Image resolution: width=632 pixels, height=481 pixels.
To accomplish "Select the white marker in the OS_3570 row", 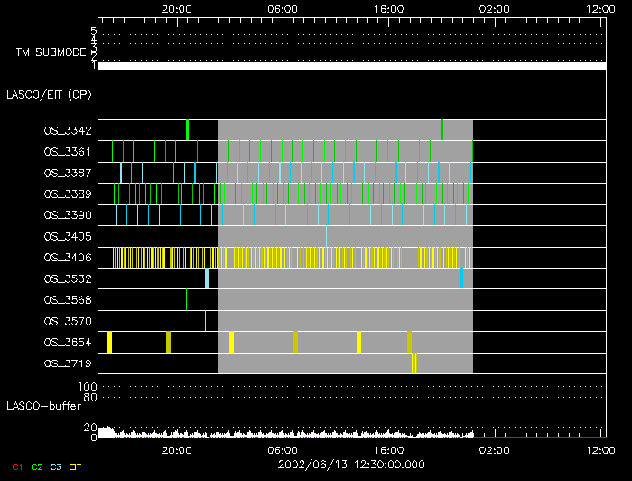I will [205, 321].
